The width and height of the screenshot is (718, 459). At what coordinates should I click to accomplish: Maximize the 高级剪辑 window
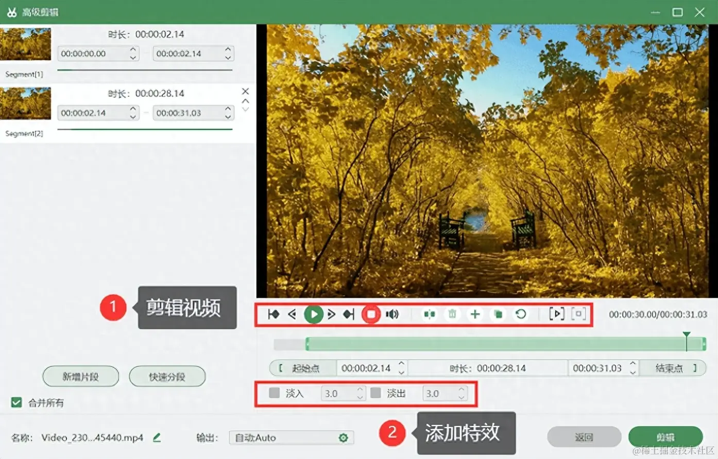(x=677, y=12)
